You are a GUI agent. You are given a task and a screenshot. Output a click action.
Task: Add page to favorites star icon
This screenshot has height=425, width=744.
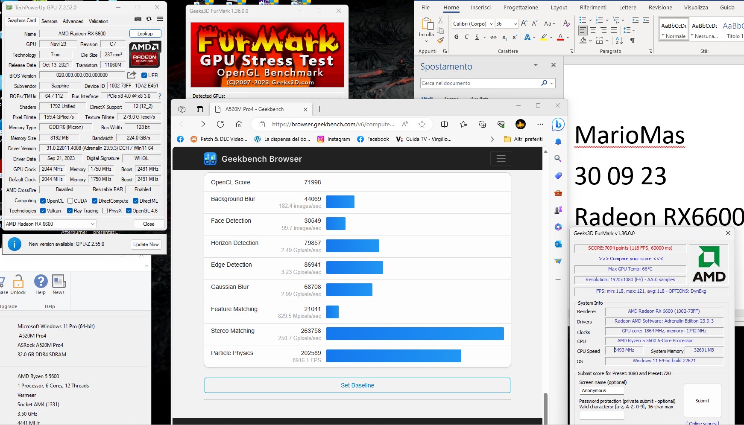[x=422, y=124]
